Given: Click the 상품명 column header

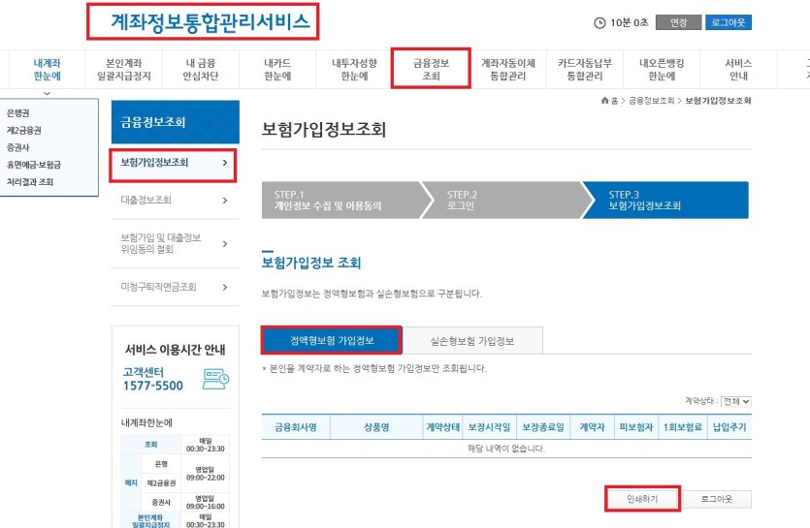Looking at the screenshot, I should click(x=376, y=427).
